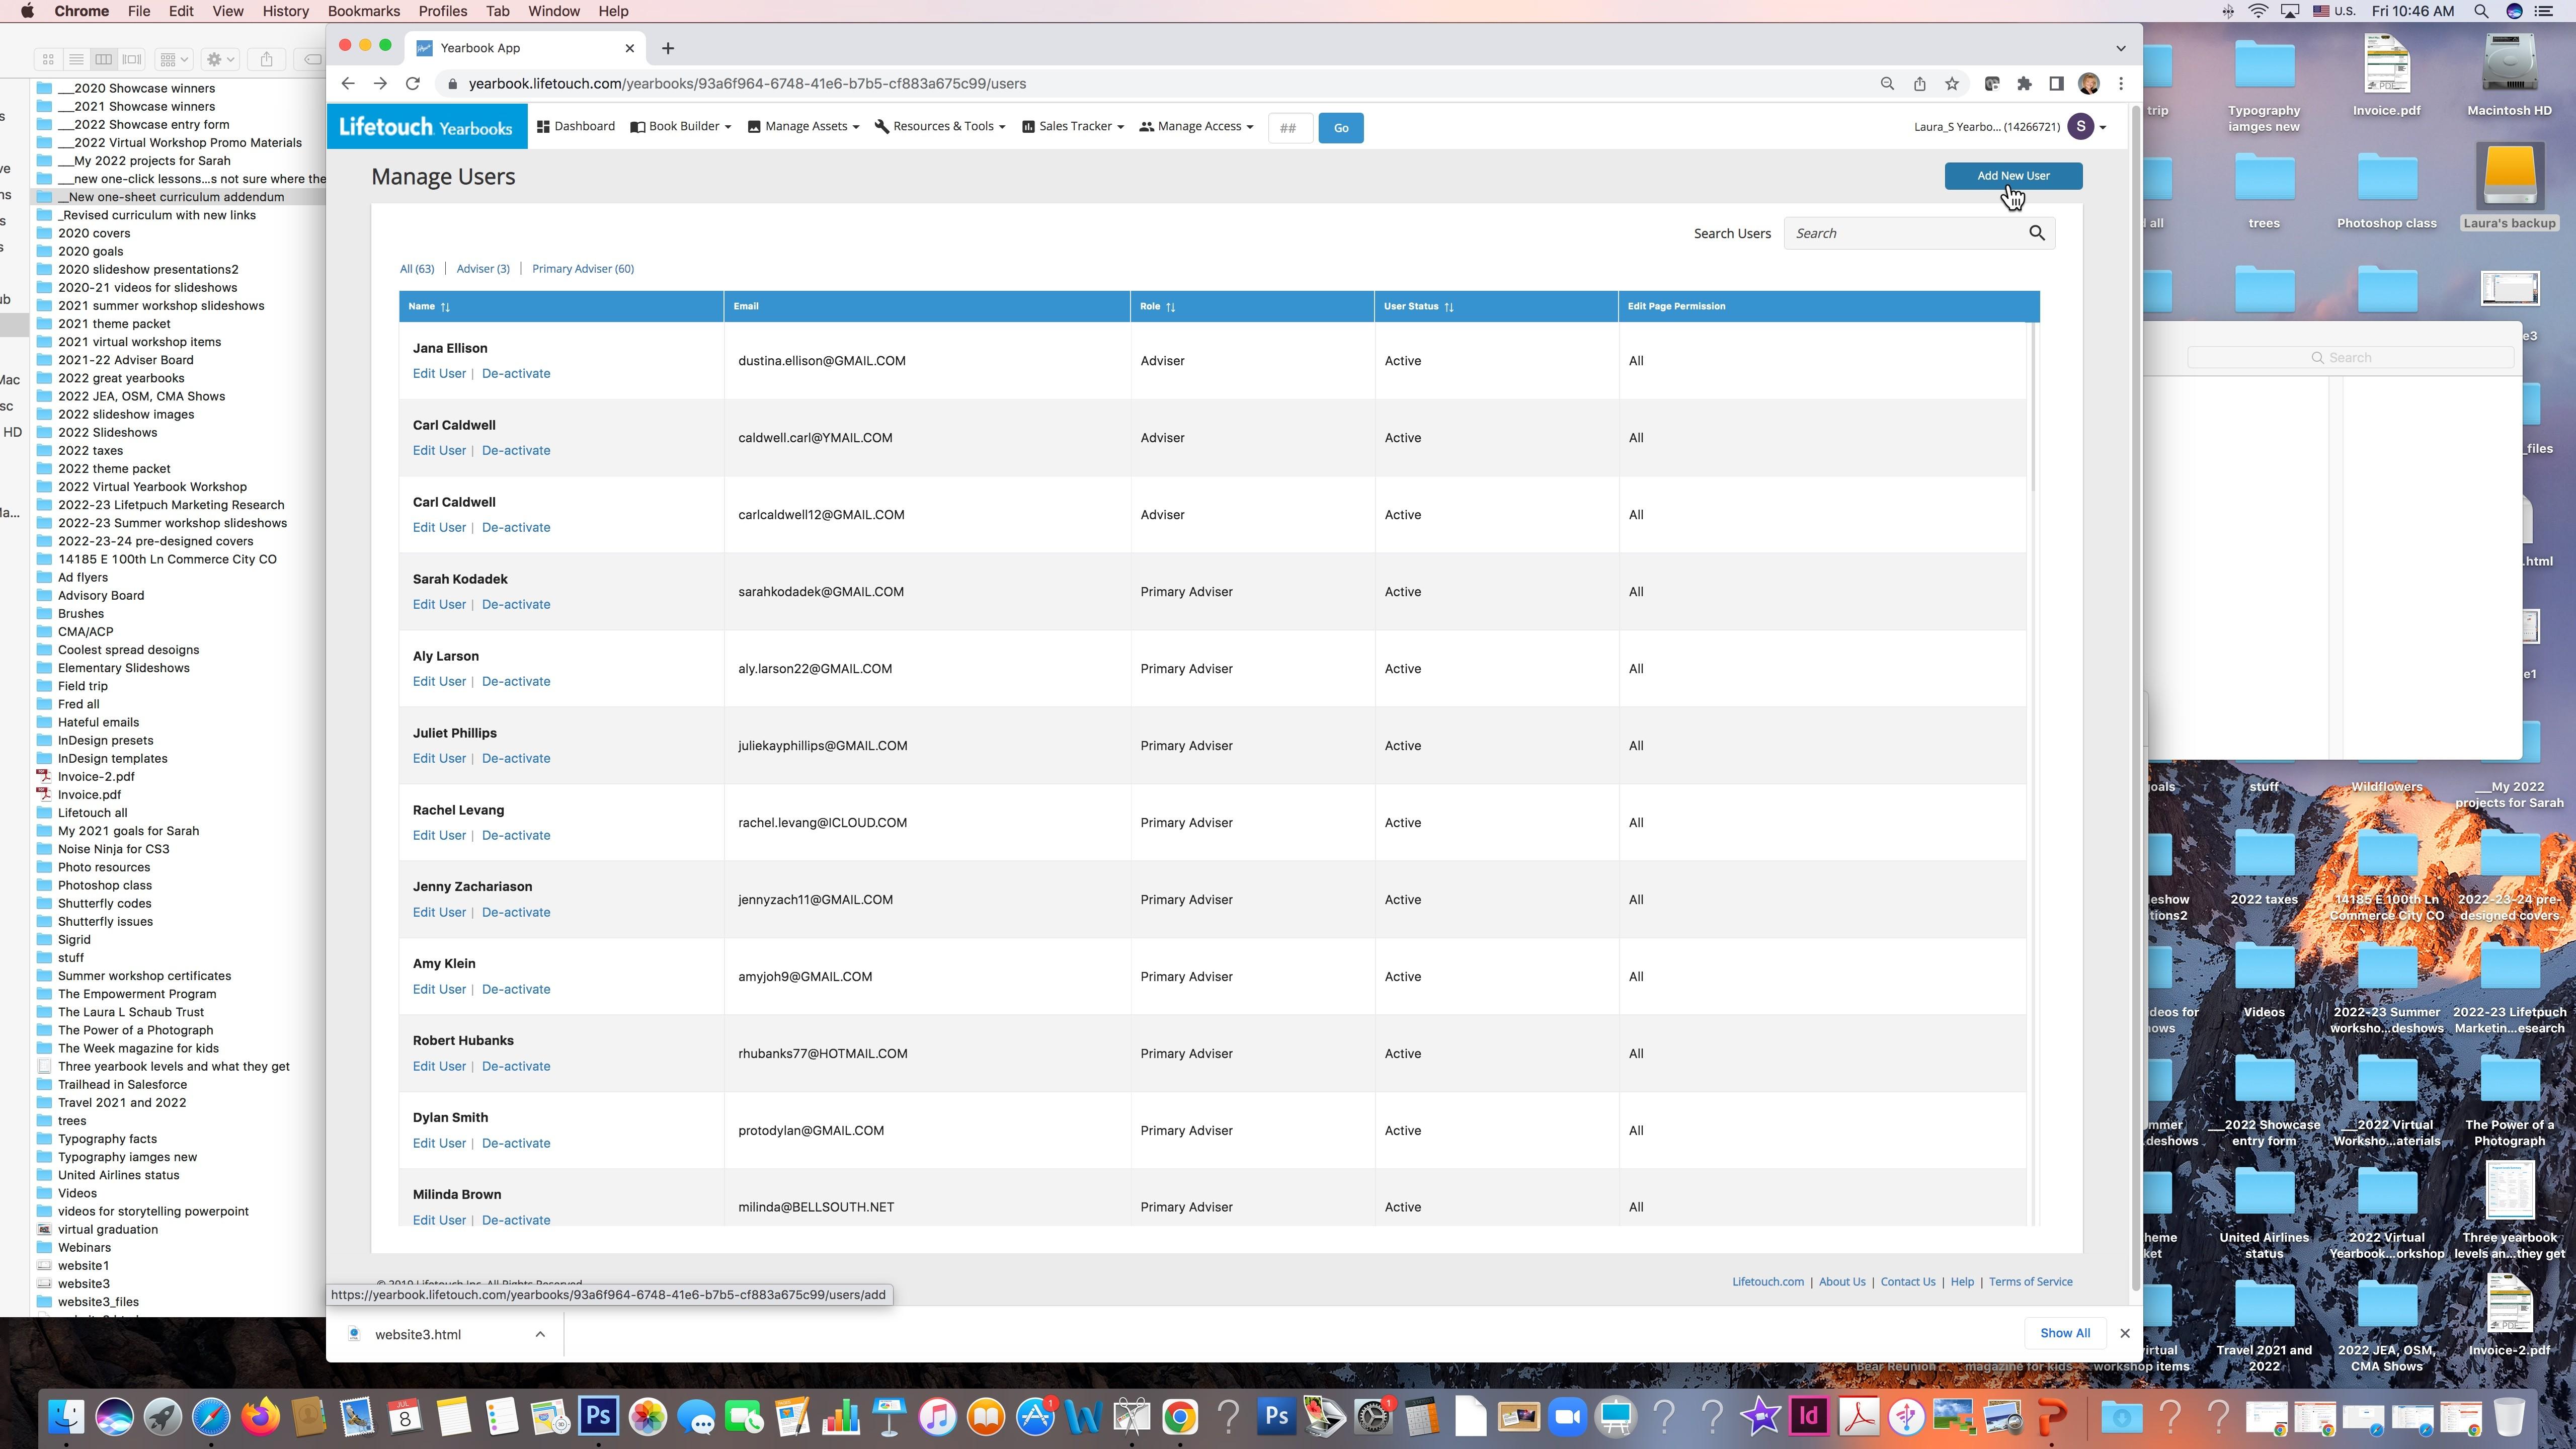Viewport: 2576px width, 1449px height.
Task: De-activate the user Dylan Smith
Action: click(x=516, y=1144)
